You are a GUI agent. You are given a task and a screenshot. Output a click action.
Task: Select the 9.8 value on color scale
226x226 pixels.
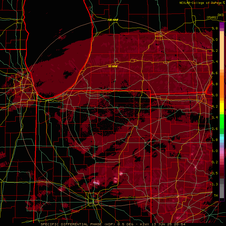point(215,28)
